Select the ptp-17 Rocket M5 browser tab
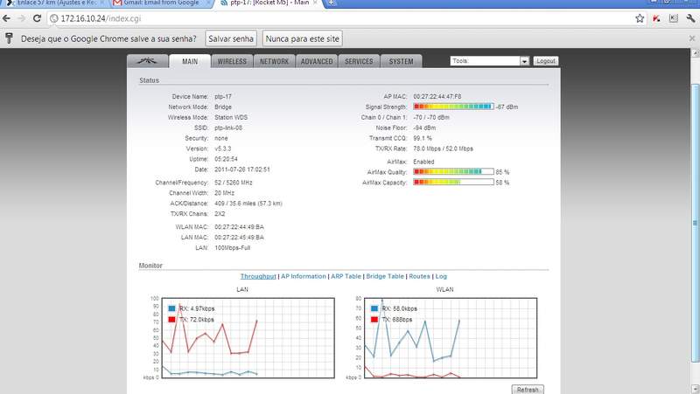The image size is (700, 394). pyautogui.click(x=269, y=3)
